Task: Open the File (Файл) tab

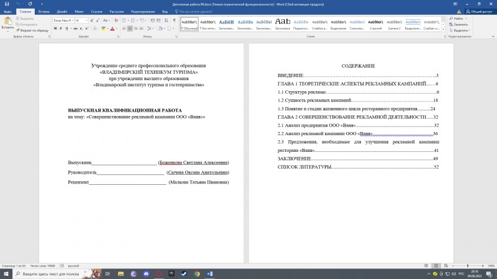Action: 7,11
